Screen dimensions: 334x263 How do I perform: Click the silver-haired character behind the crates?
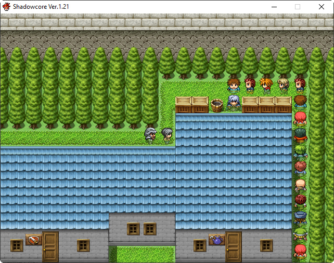pyautogui.click(x=234, y=103)
